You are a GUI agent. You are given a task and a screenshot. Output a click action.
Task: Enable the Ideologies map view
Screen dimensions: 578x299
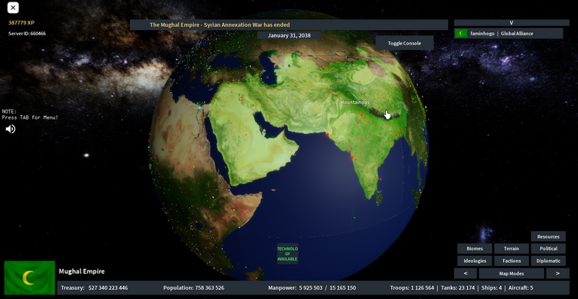475,261
